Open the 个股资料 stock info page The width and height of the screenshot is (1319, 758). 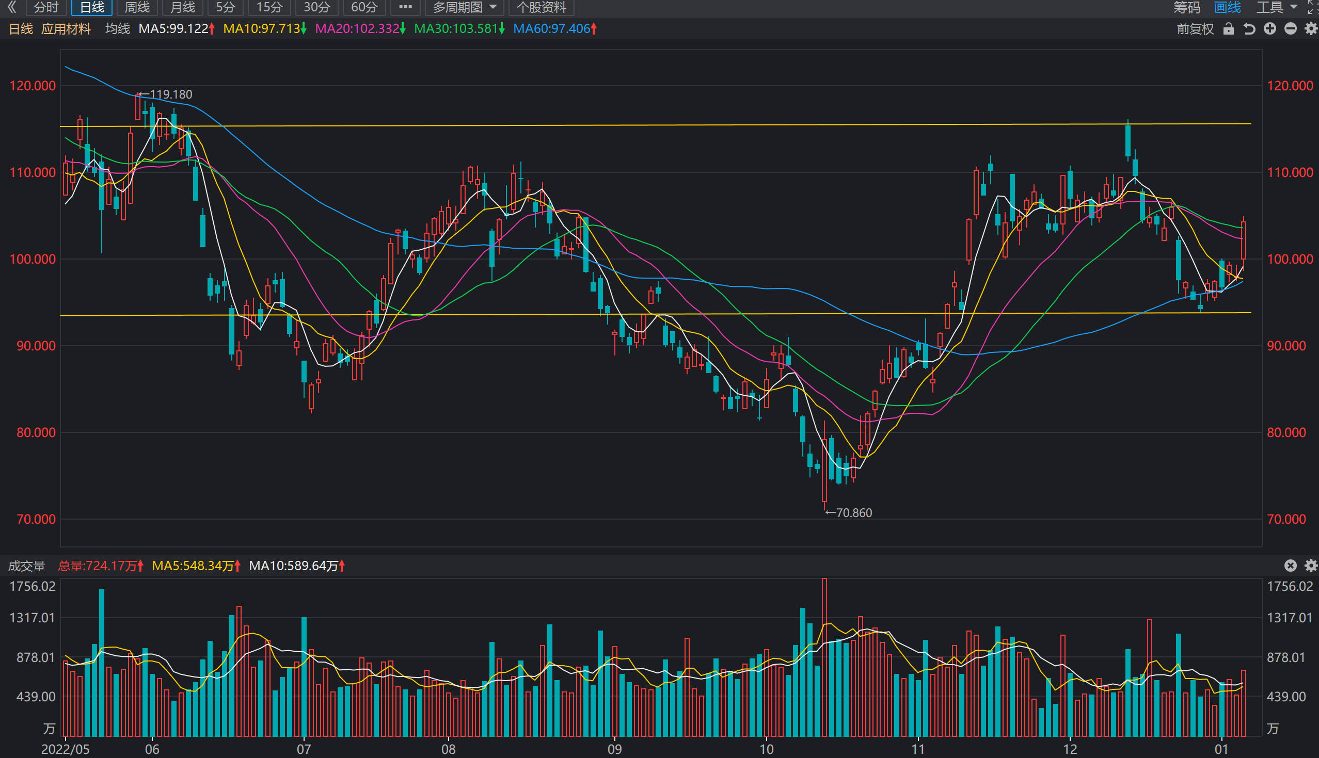pos(542,7)
